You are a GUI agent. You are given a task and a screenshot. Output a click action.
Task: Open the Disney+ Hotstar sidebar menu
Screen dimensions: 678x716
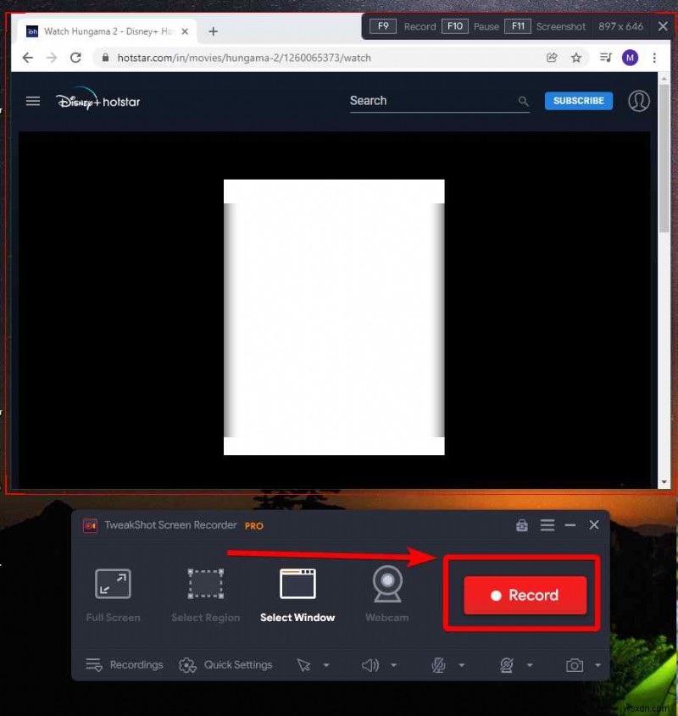[33, 101]
